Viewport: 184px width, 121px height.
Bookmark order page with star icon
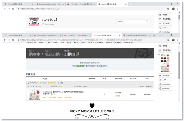pos(168,40)
